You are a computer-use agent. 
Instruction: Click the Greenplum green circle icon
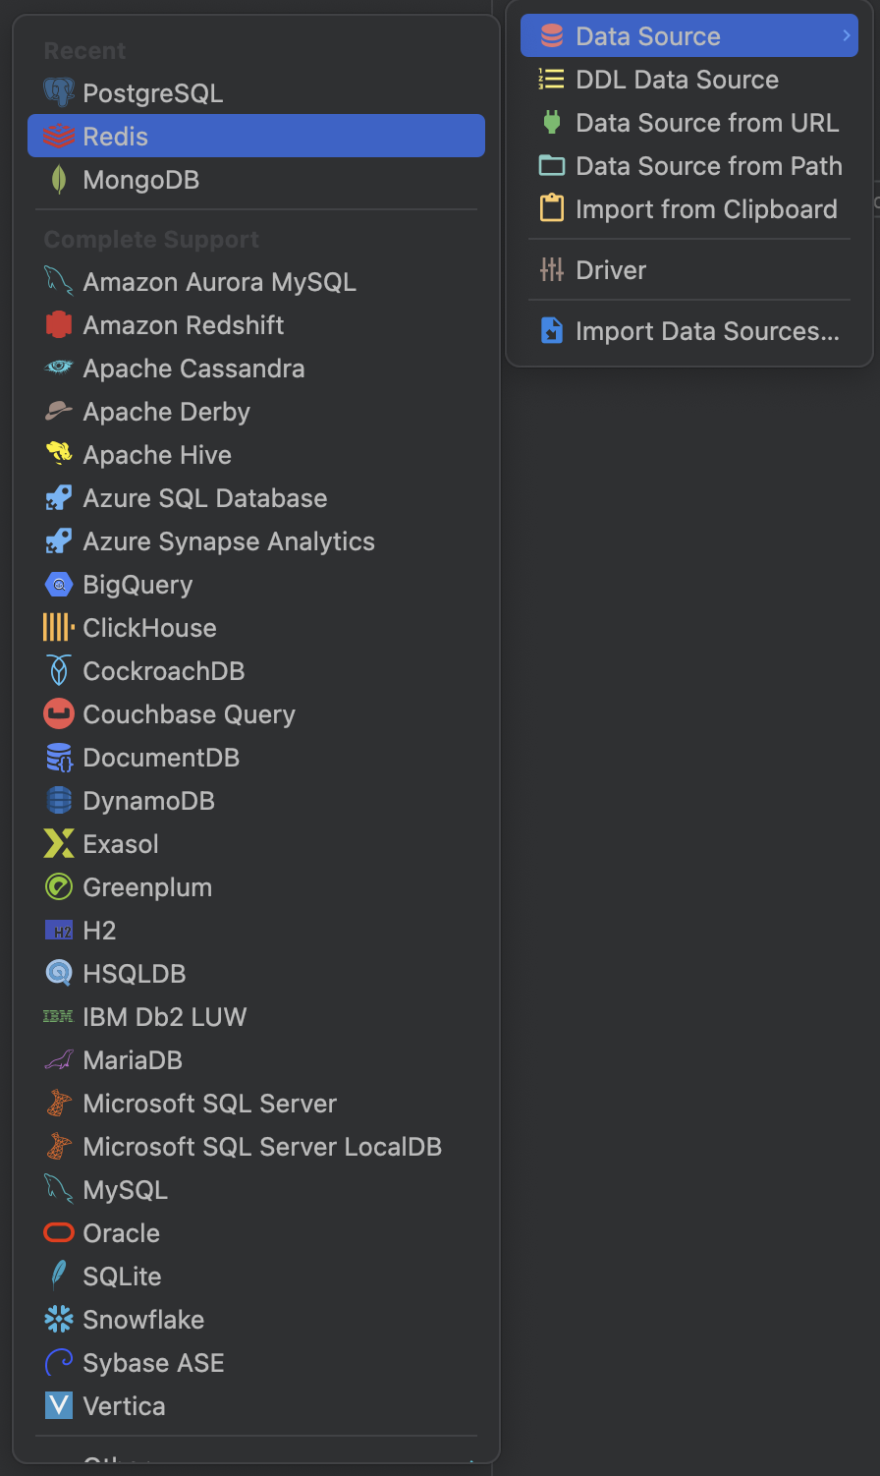59,887
